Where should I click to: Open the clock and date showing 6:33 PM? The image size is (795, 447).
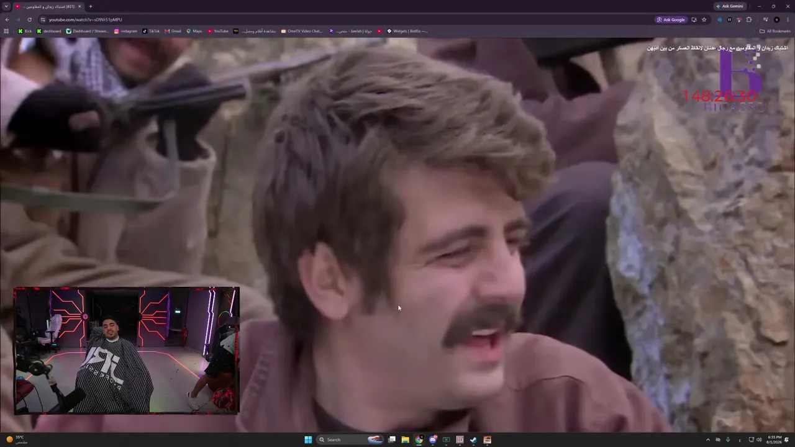point(774,440)
